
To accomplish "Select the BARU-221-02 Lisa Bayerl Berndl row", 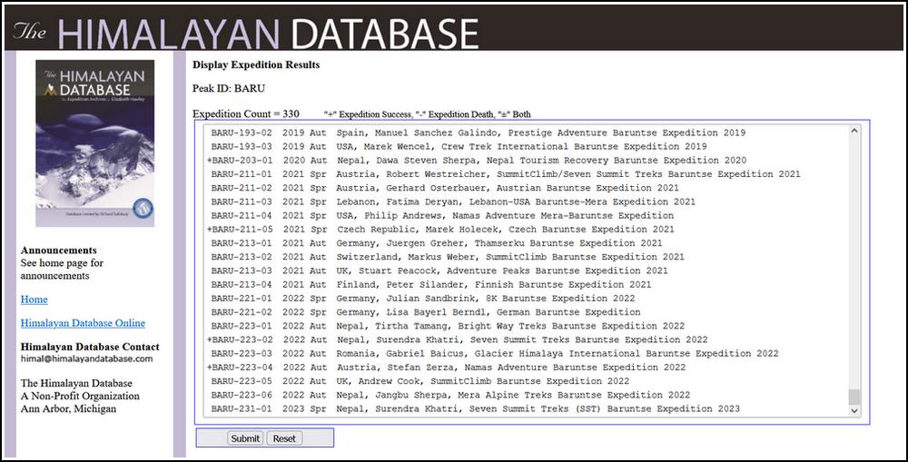I will (x=526, y=312).
